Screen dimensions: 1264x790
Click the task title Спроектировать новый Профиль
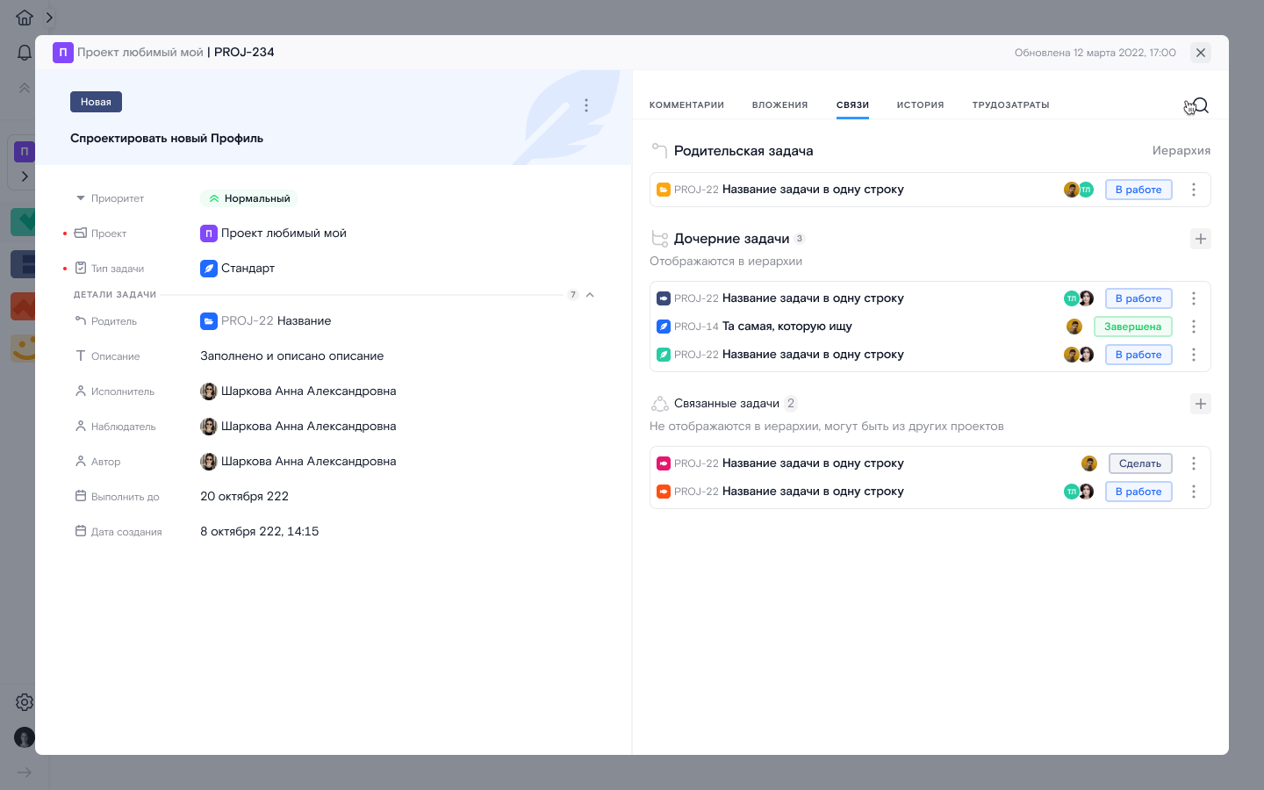167,139
